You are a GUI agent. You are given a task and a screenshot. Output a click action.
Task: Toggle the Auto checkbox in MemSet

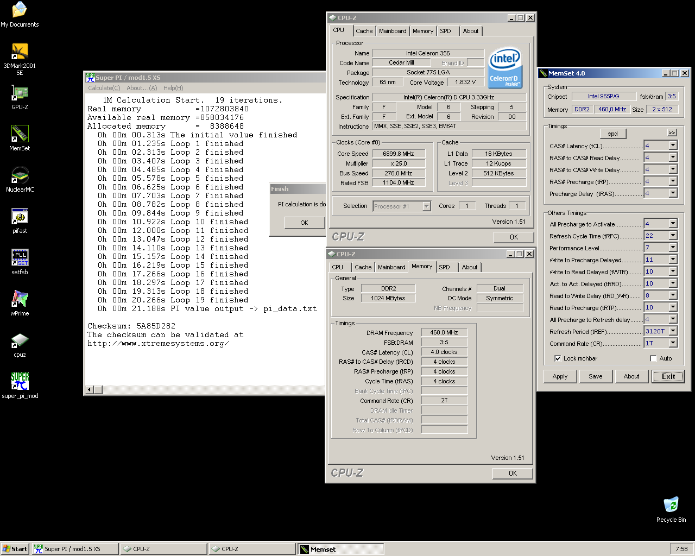(653, 358)
